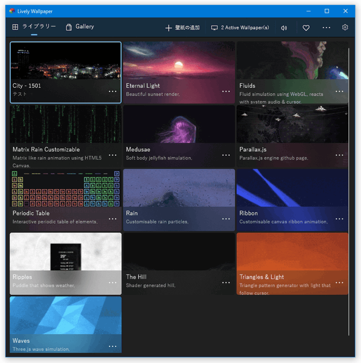This screenshot has height=363, width=361.
Task: Click 'Interactive periodic table of elements.' text
Action: click(55, 222)
